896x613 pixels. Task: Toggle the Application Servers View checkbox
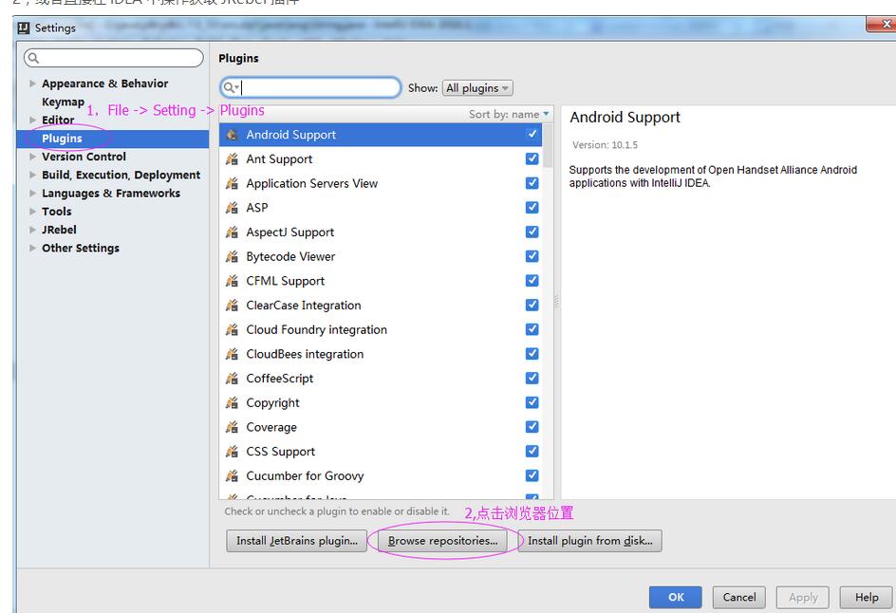click(x=532, y=183)
